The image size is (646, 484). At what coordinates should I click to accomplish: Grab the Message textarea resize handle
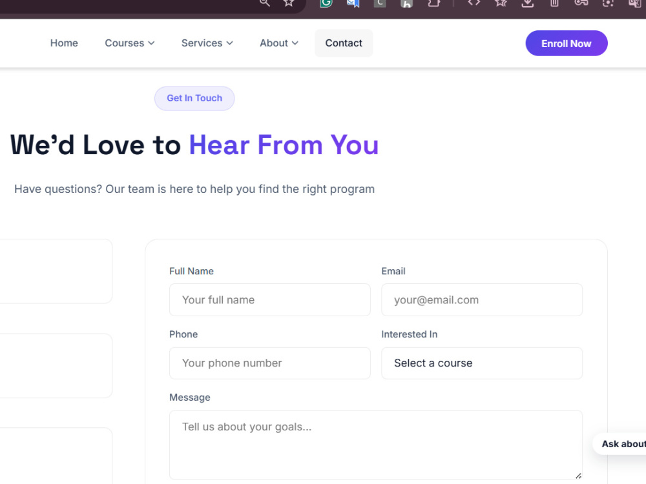[578, 476]
